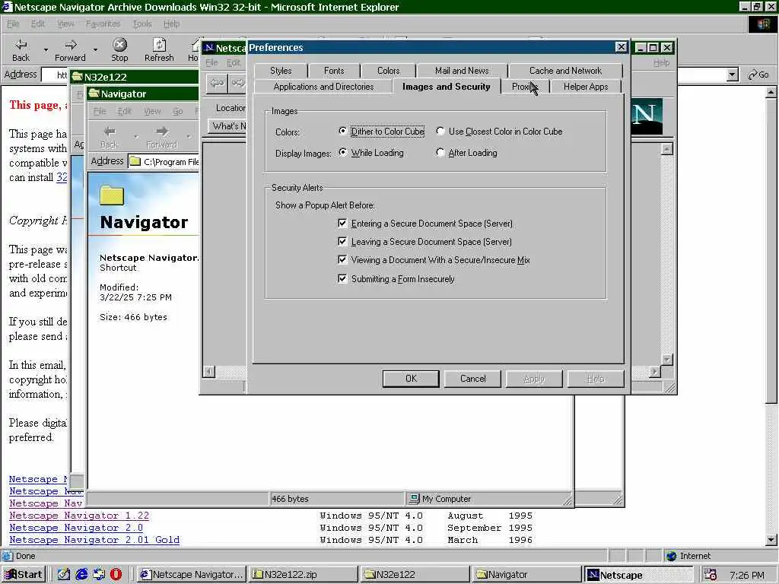Click Netscape browser forward arrow icon

click(238, 83)
